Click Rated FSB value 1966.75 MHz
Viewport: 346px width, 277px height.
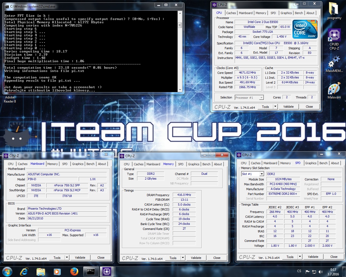[247, 87]
